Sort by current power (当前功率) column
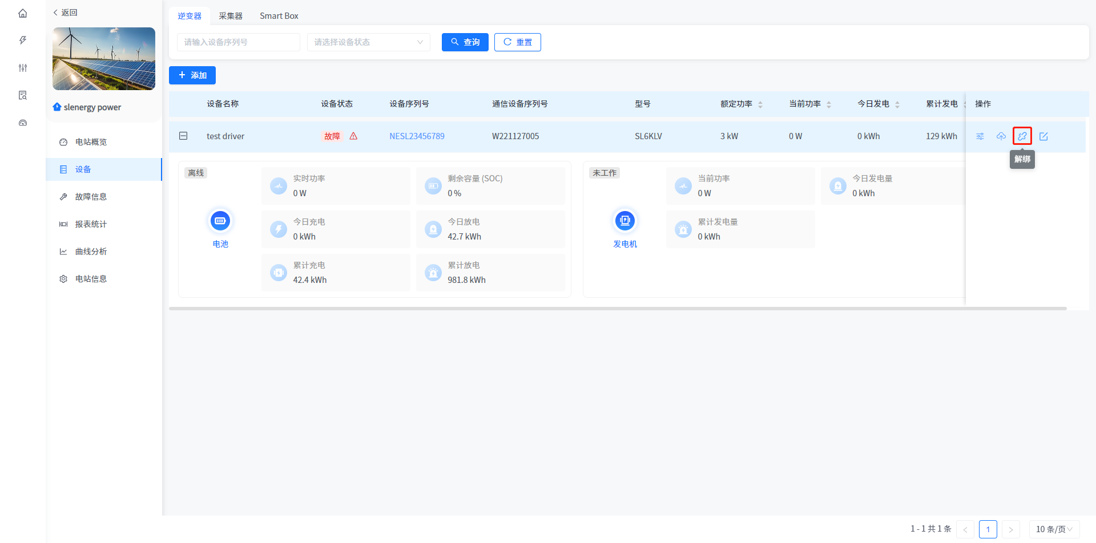Screen dimensions: 1096x543 829,104
